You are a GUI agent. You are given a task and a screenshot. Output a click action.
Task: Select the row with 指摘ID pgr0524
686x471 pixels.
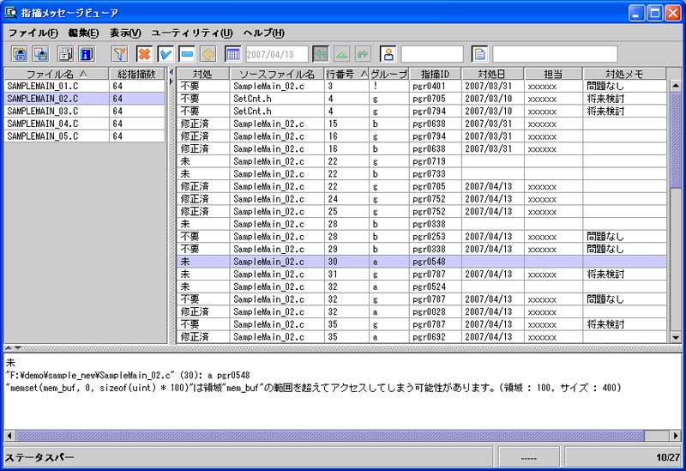(422, 287)
